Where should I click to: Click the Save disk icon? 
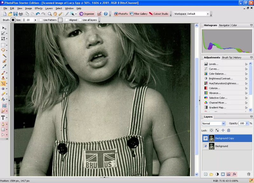pos(15,14)
